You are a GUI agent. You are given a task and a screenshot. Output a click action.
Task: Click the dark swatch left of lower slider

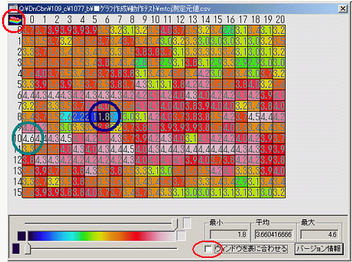pyautogui.click(x=16, y=249)
